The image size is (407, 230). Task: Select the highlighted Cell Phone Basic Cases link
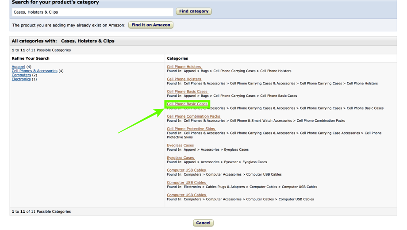[187, 104]
